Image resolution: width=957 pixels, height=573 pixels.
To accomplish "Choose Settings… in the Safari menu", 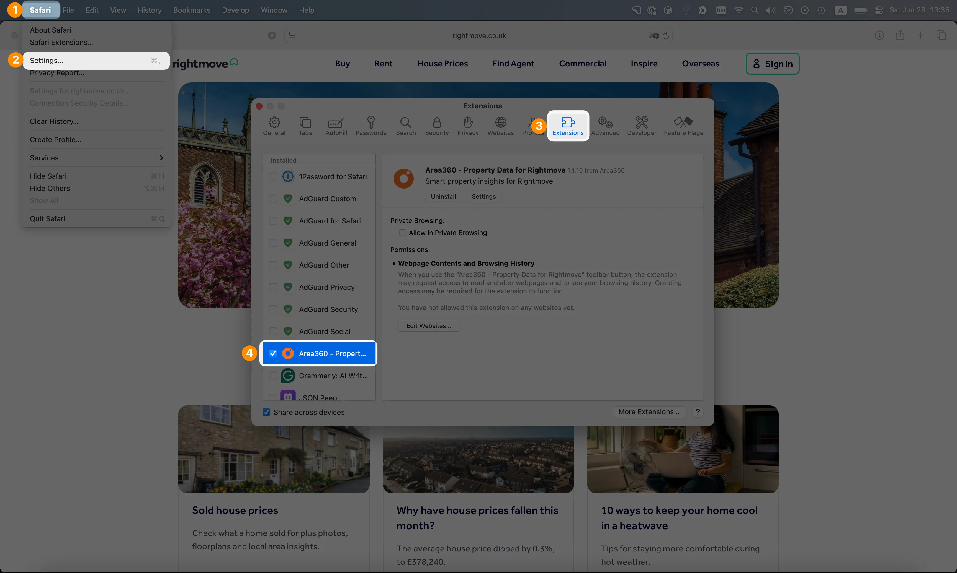I will pos(96,61).
